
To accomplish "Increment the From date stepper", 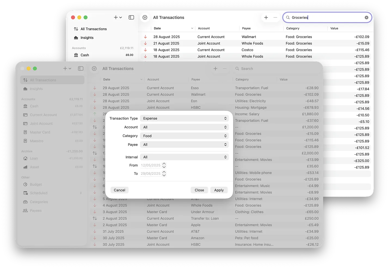I will (x=164, y=164).
